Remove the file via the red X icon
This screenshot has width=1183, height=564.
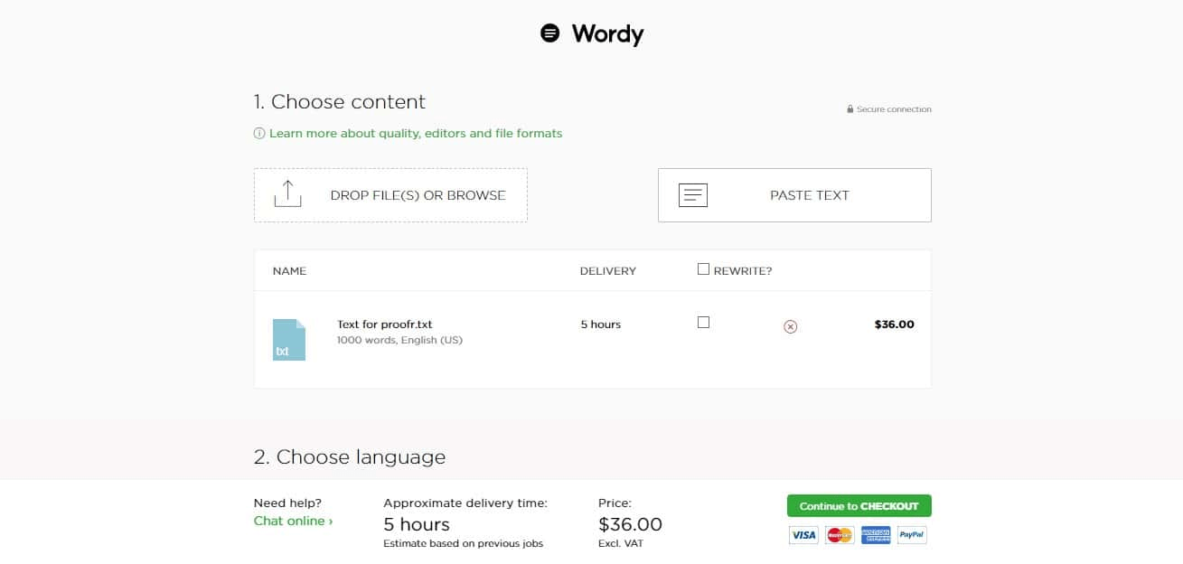pyautogui.click(x=790, y=326)
